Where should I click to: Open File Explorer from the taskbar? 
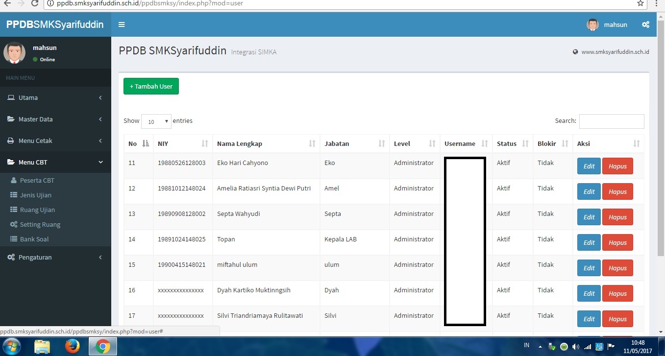click(x=42, y=347)
